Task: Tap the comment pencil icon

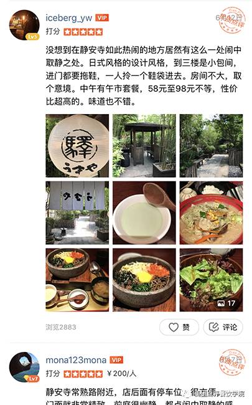Action: point(213,327)
